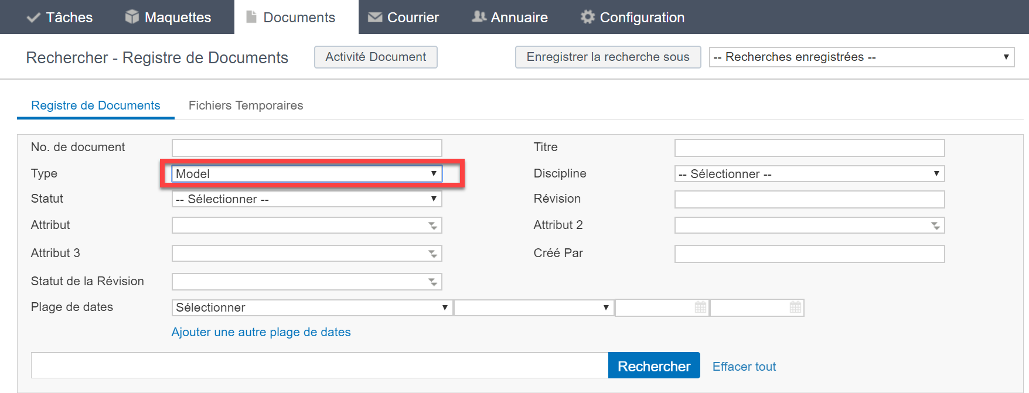Screen dimensions: 1029x393
Task: Click the Tâches checkmark icon
Action: 33,18
